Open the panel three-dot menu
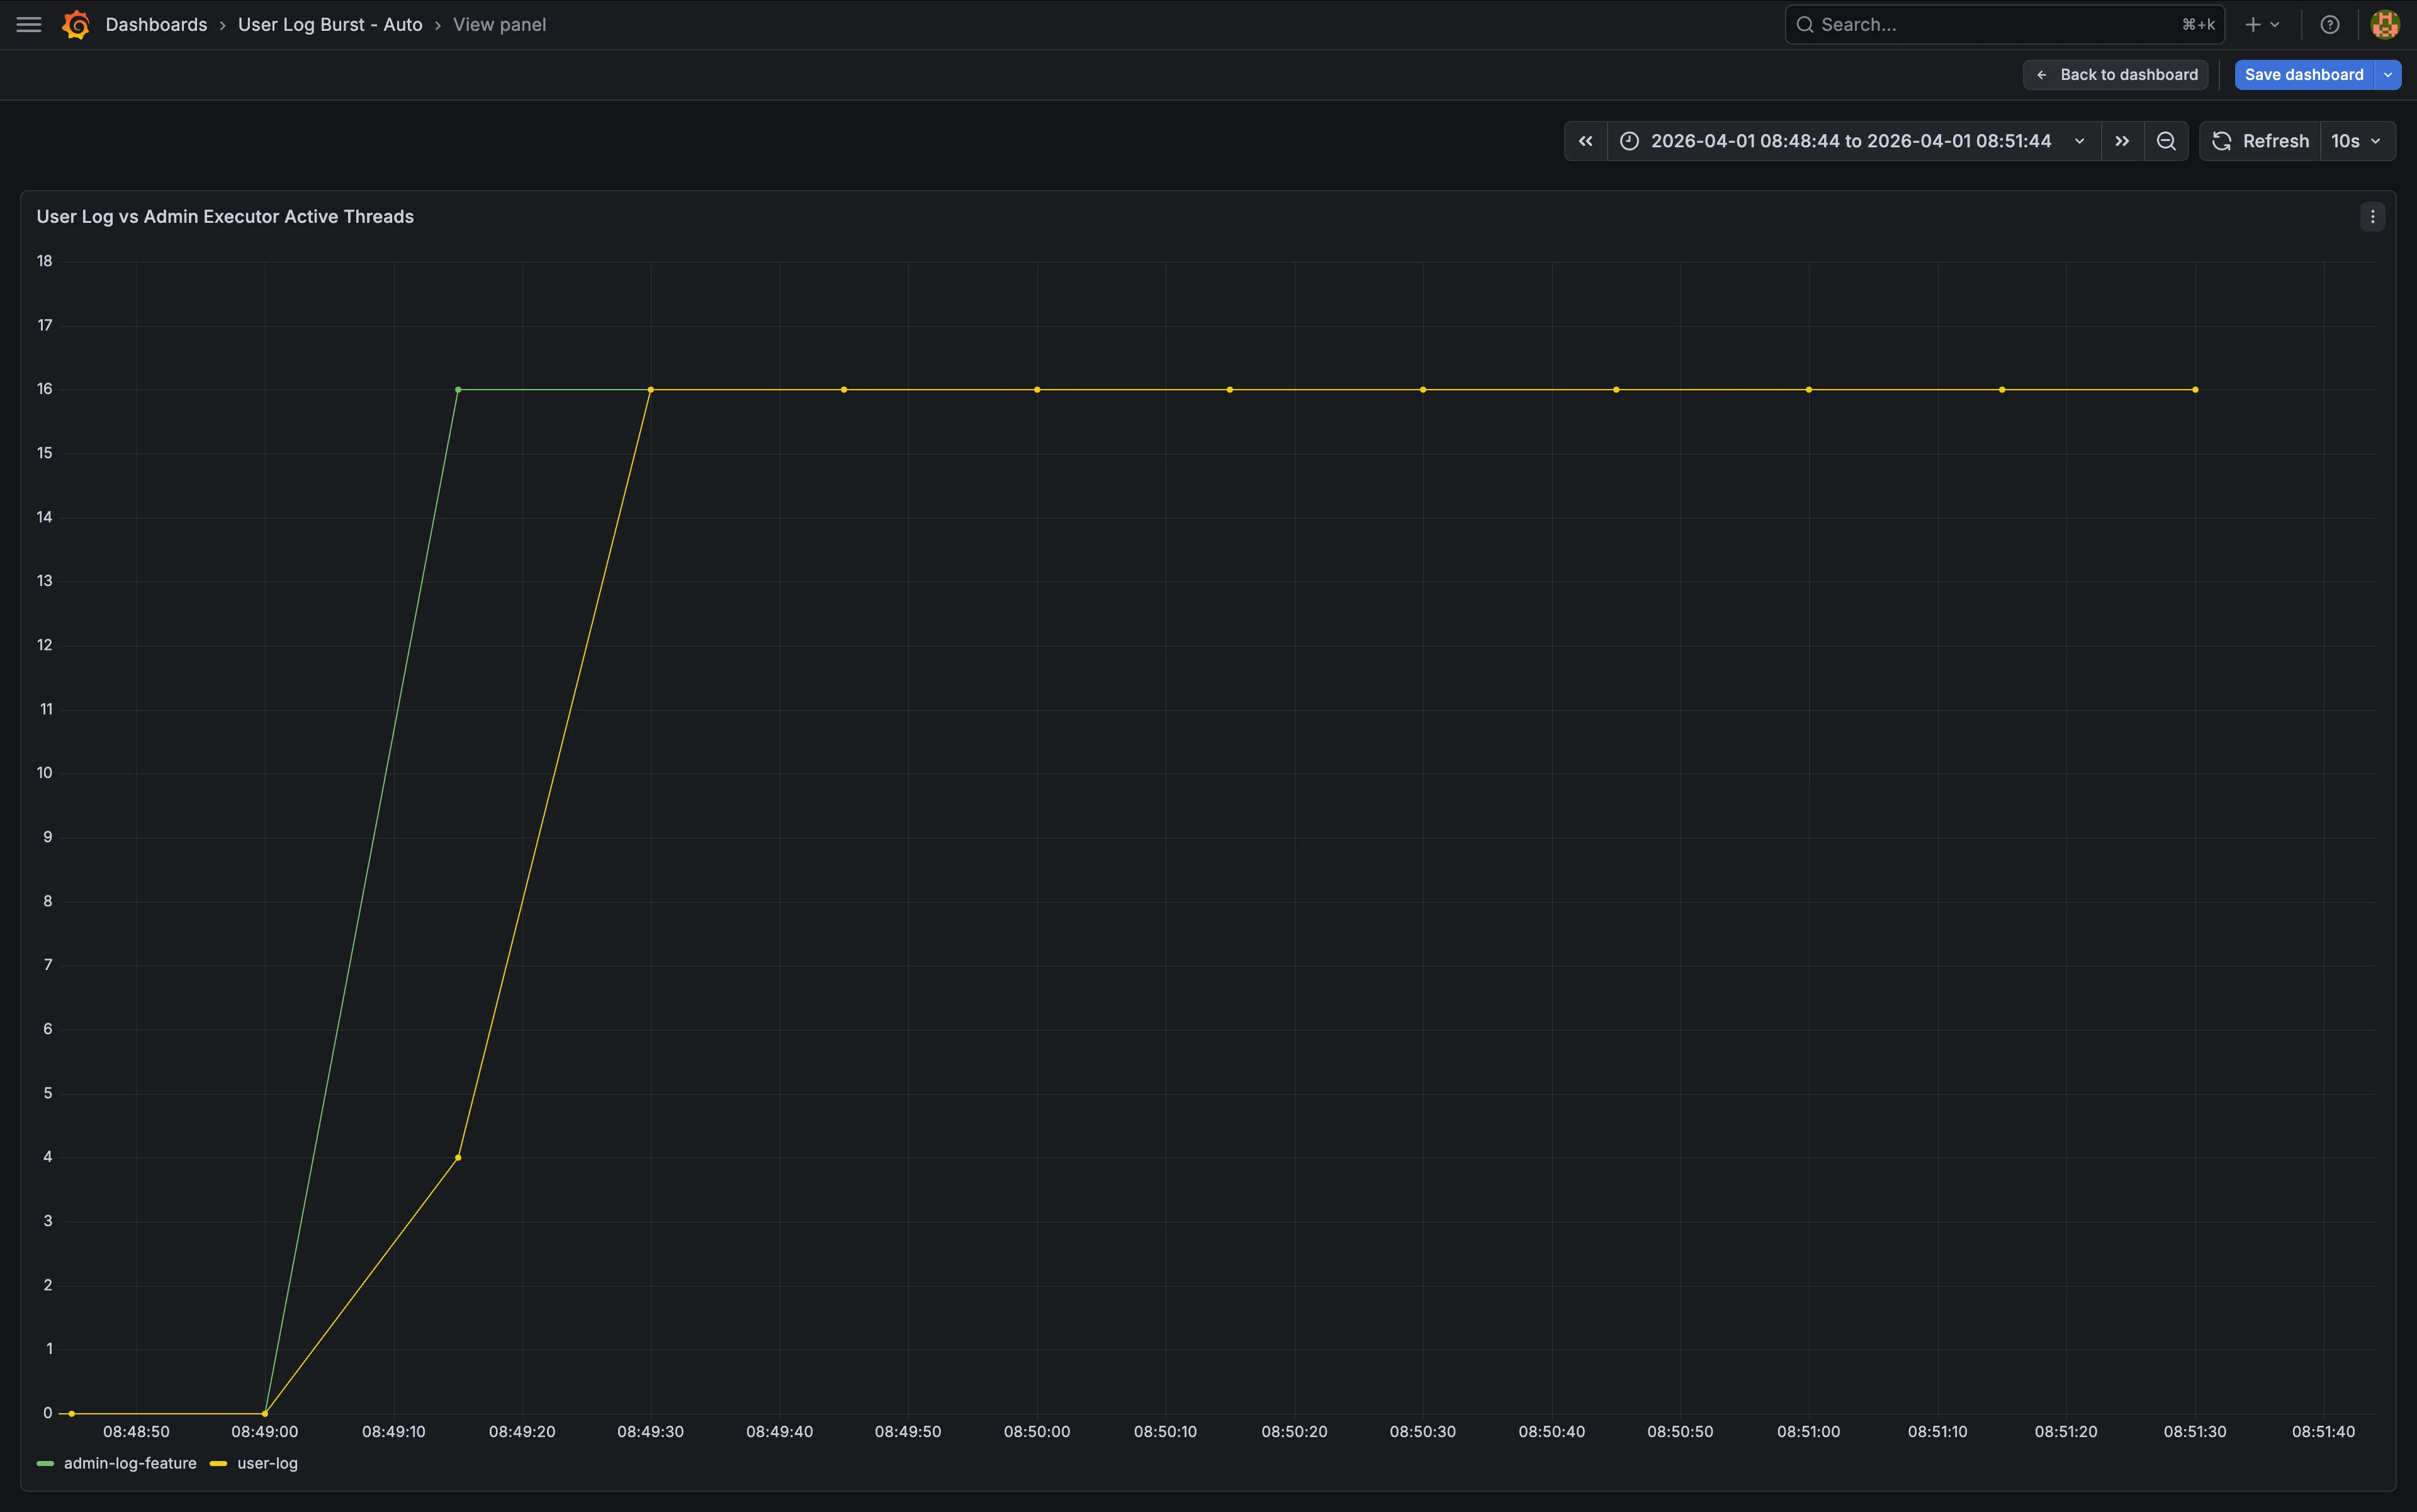The height and width of the screenshot is (1512, 2417). pos(2372,217)
